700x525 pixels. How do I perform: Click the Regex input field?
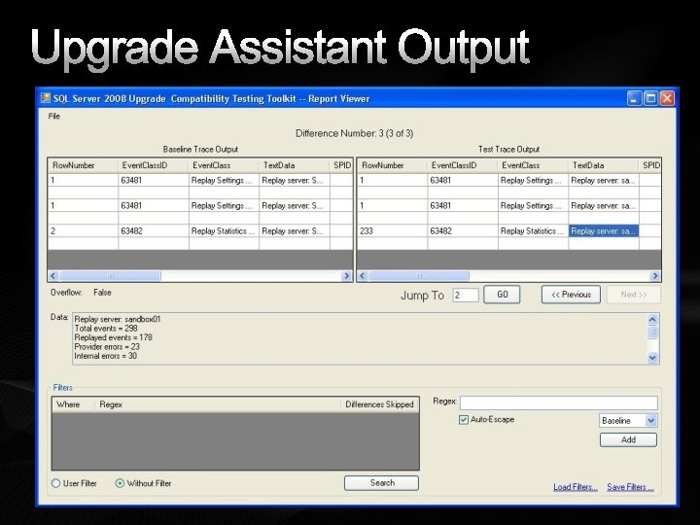(x=558, y=402)
